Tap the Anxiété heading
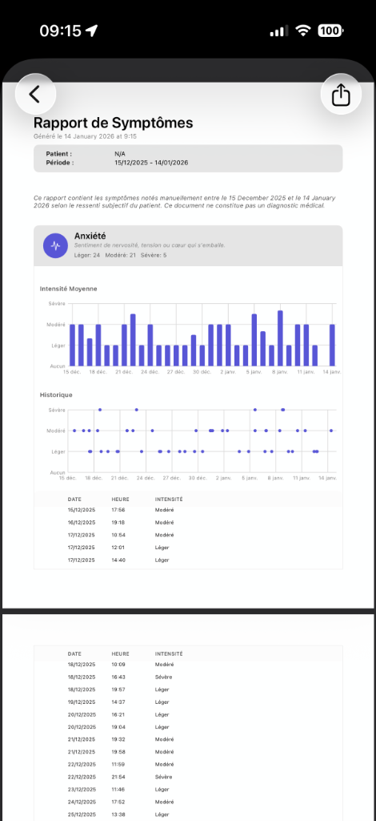Image resolution: width=376 pixels, height=821 pixels. [90, 237]
